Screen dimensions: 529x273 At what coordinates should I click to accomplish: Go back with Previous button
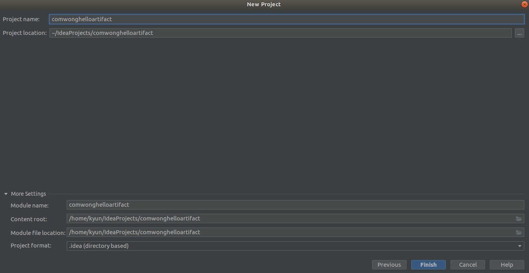(389, 265)
